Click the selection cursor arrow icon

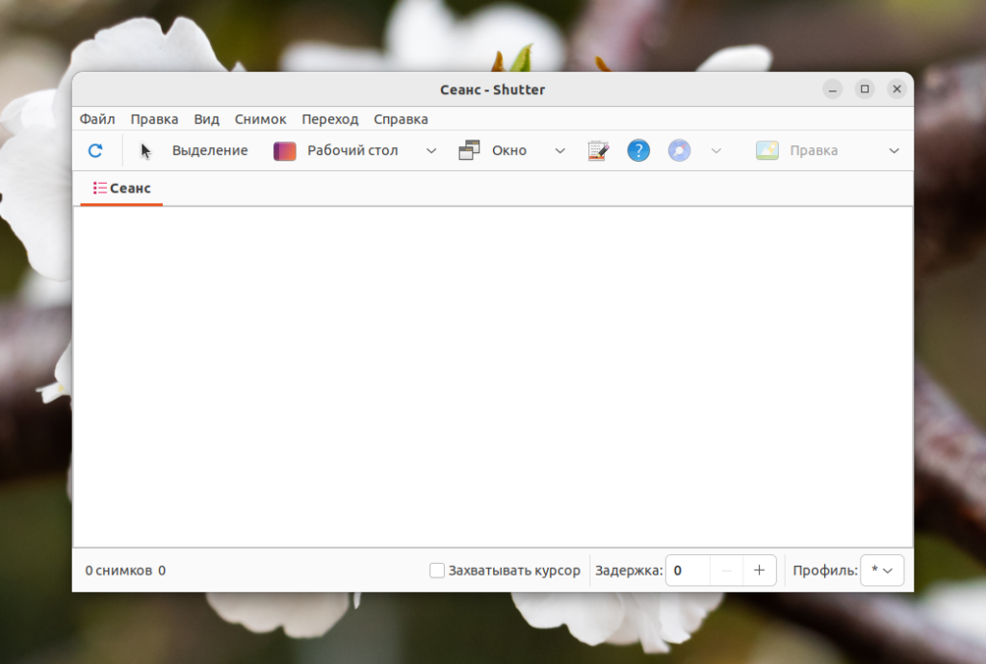click(145, 151)
